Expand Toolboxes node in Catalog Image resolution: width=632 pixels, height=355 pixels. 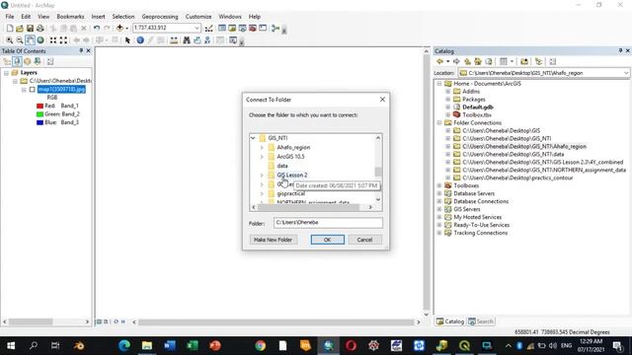439,185
